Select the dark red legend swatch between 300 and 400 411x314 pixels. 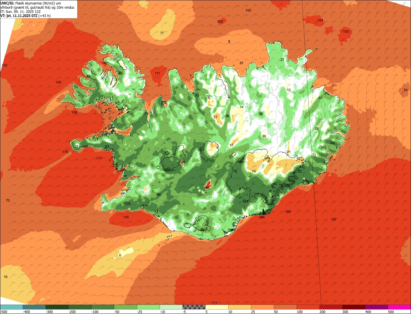pyautogui.click(x=354, y=307)
